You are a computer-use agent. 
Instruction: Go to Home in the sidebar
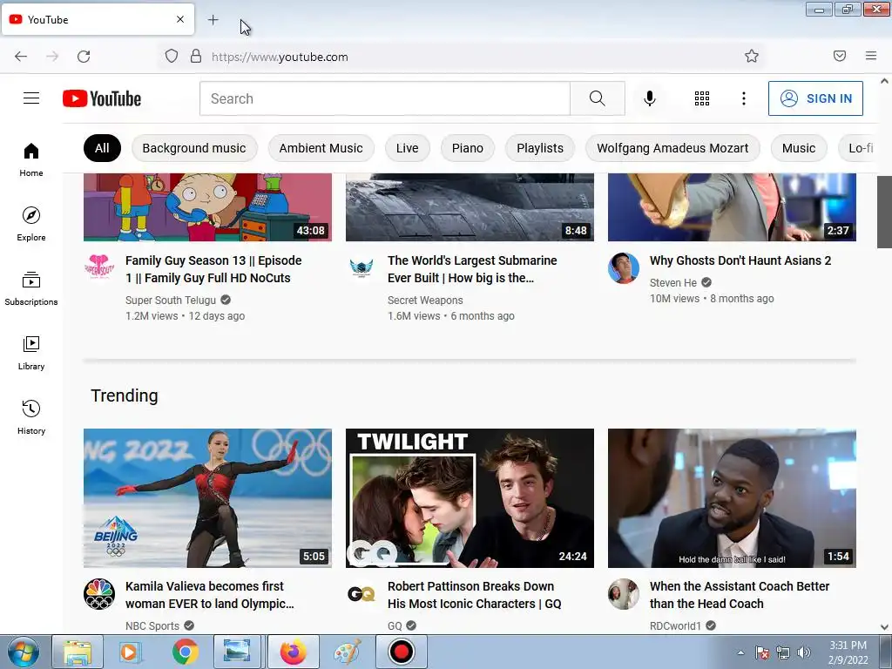[31, 160]
